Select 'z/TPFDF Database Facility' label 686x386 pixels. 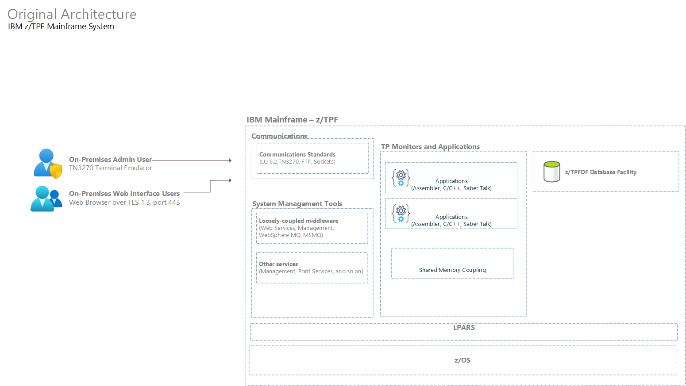(x=601, y=172)
